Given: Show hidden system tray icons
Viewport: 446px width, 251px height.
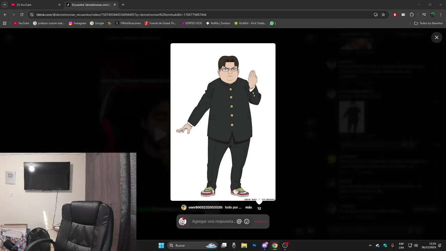Looking at the screenshot, I should tap(370, 245).
